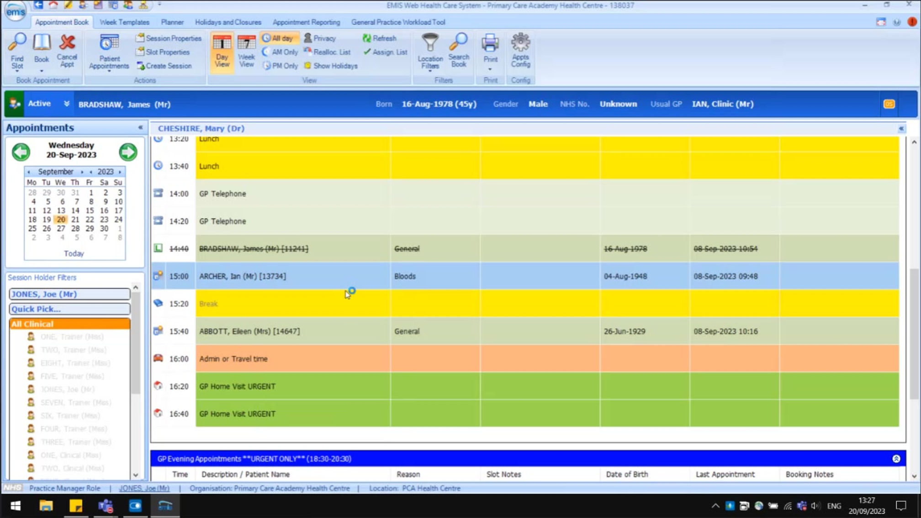Image resolution: width=921 pixels, height=518 pixels.
Task: Toggle PM Only view
Action: 280,66
